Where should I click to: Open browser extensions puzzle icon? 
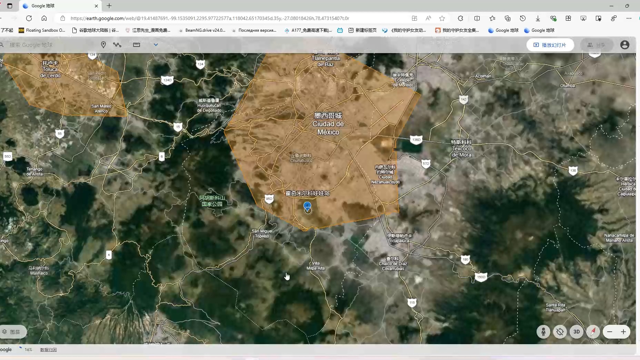[x=461, y=18]
